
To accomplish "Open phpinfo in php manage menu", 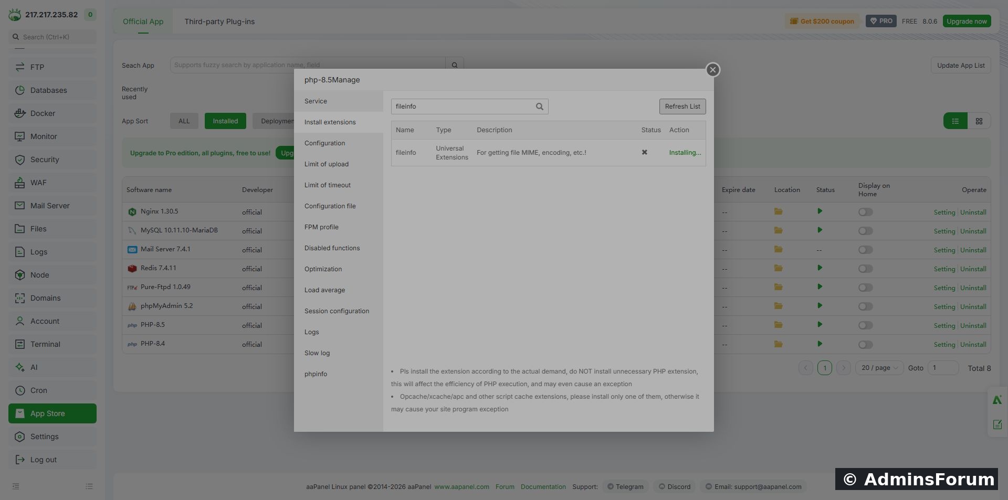I will click(x=339, y=374).
